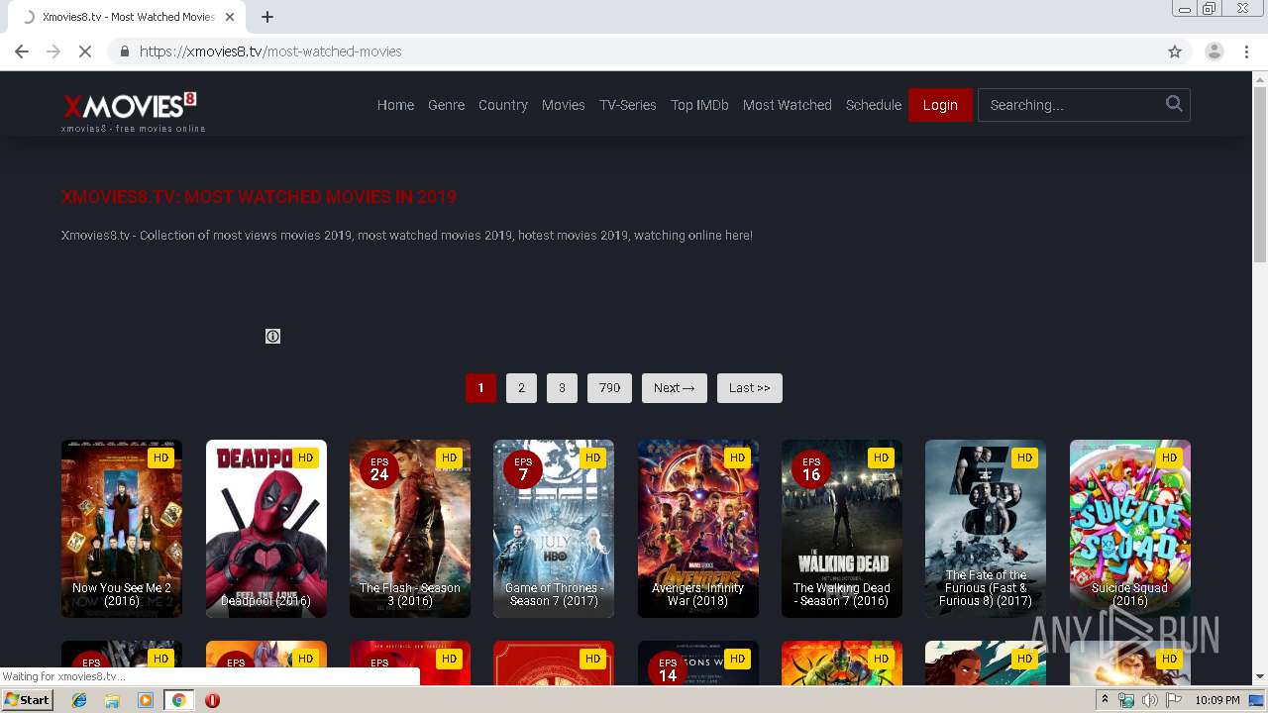This screenshot has width=1268, height=713.
Task: Open Deadpool (2016) poster
Action: [x=265, y=529]
